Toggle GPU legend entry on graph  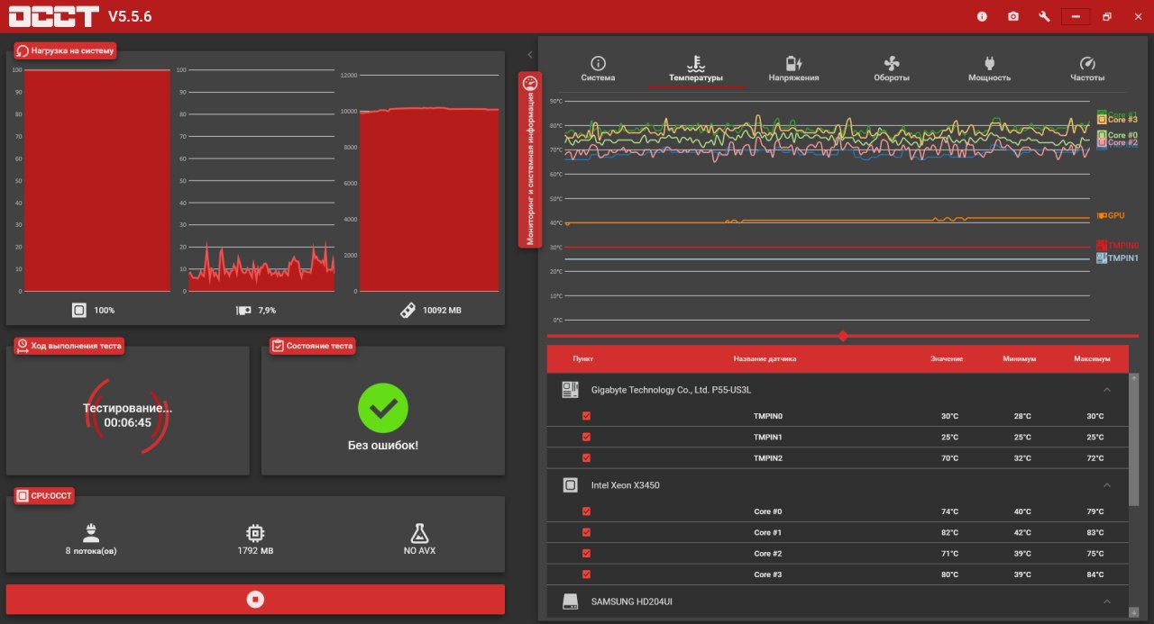(x=1111, y=216)
